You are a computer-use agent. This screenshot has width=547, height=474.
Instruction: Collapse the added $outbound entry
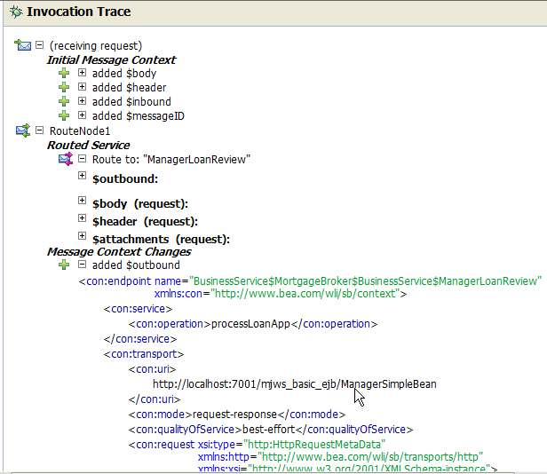(x=82, y=265)
